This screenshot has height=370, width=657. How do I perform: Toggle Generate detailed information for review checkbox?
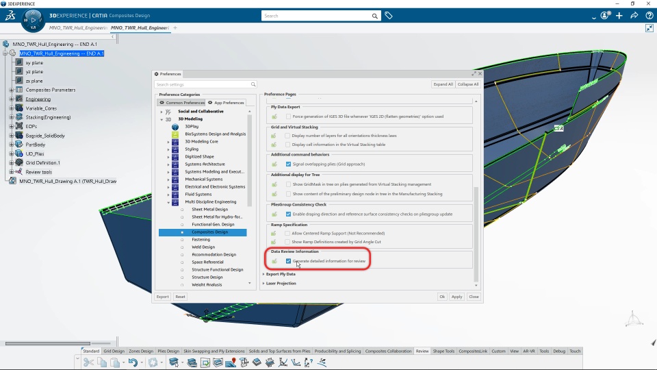288,261
